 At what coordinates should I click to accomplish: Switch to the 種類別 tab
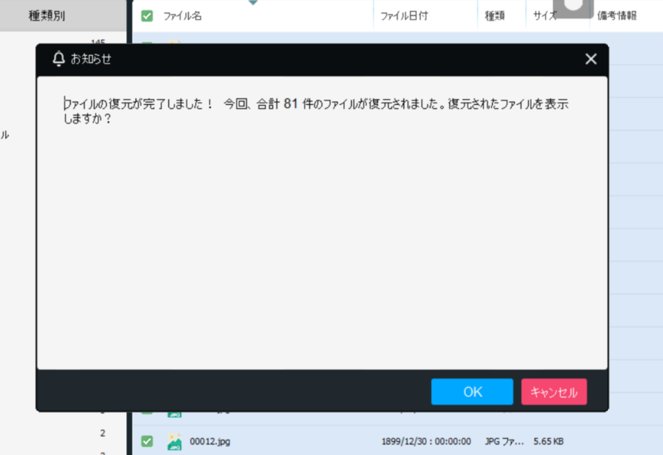pos(47,16)
